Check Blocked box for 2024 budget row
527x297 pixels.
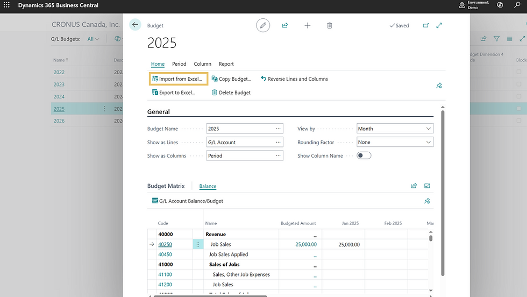(x=519, y=96)
